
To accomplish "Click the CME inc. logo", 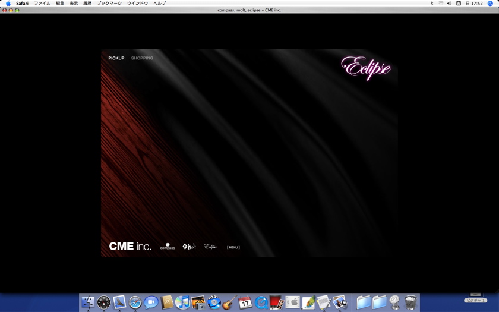I will (130, 246).
